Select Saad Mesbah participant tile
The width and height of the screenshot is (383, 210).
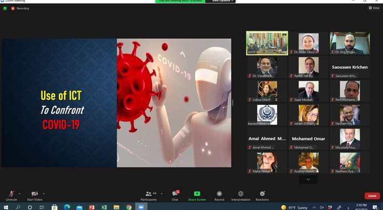click(x=308, y=91)
